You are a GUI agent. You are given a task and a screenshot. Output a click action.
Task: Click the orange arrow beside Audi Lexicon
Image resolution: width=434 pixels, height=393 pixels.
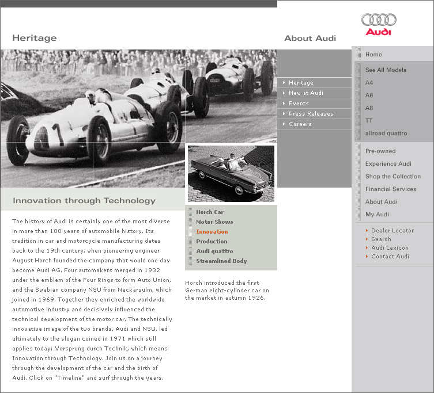pos(367,247)
